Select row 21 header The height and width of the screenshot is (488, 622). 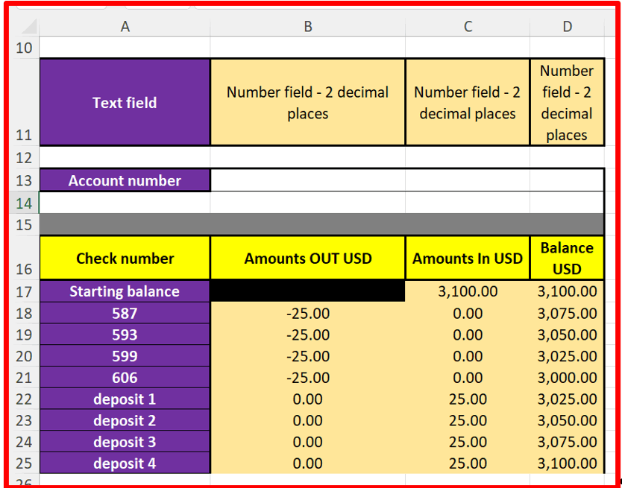(x=24, y=377)
